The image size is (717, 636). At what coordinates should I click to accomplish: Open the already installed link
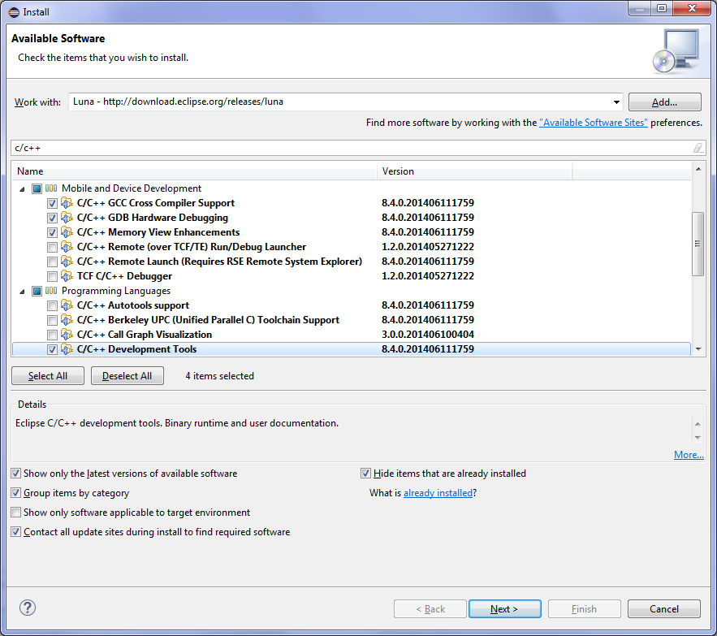coord(438,493)
